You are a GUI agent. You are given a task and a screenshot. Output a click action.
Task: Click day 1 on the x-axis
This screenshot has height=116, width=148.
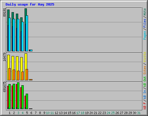coord(10,113)
